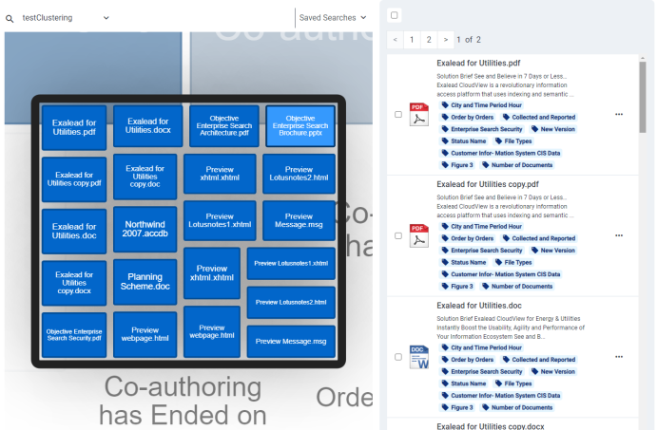Go to next results page arrow
This screenshot has width=657, height=430.
[445, 40]
